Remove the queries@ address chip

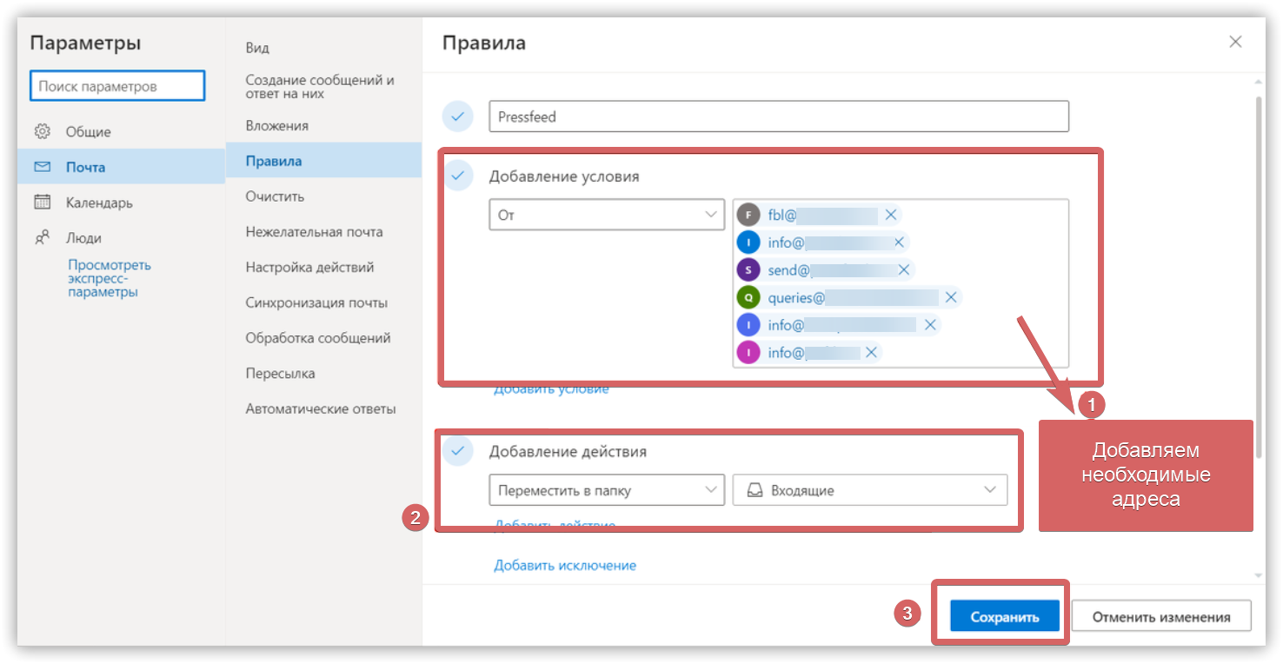[x=950, y=298]
